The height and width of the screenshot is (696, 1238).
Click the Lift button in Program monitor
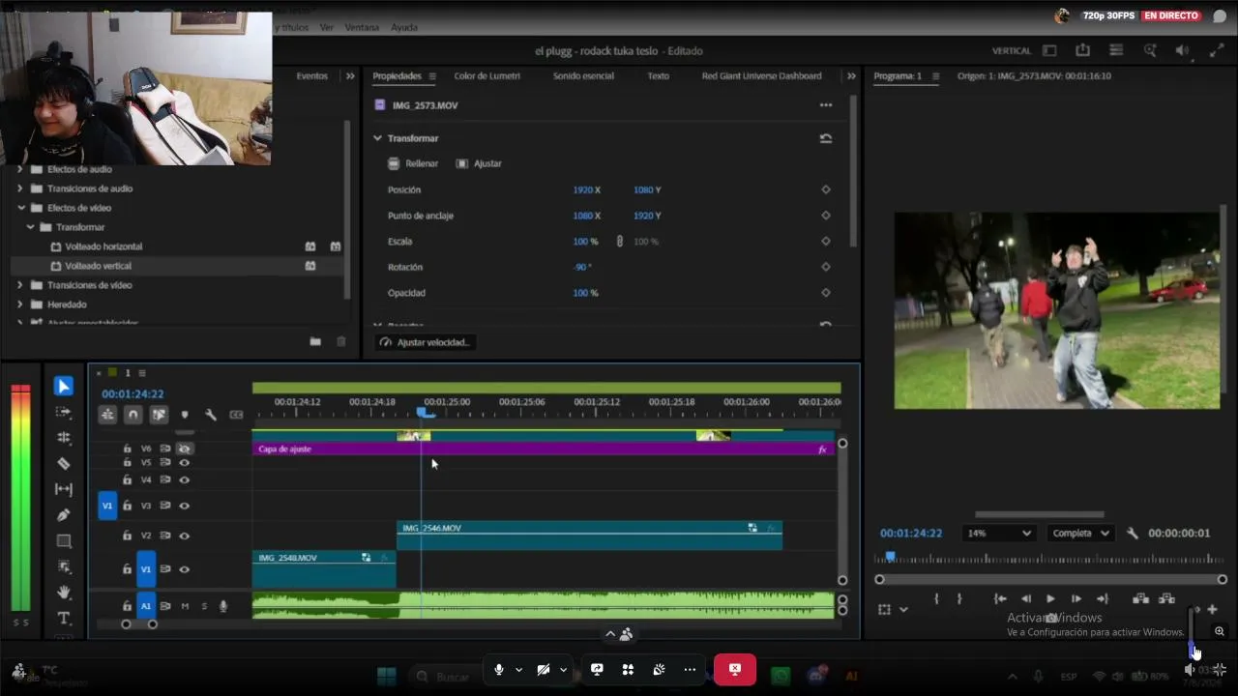tap(1140, 599)
